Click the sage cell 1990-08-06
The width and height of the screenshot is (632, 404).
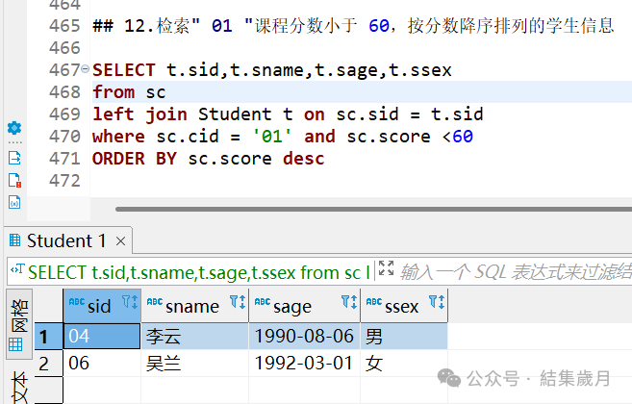point(305,337)
